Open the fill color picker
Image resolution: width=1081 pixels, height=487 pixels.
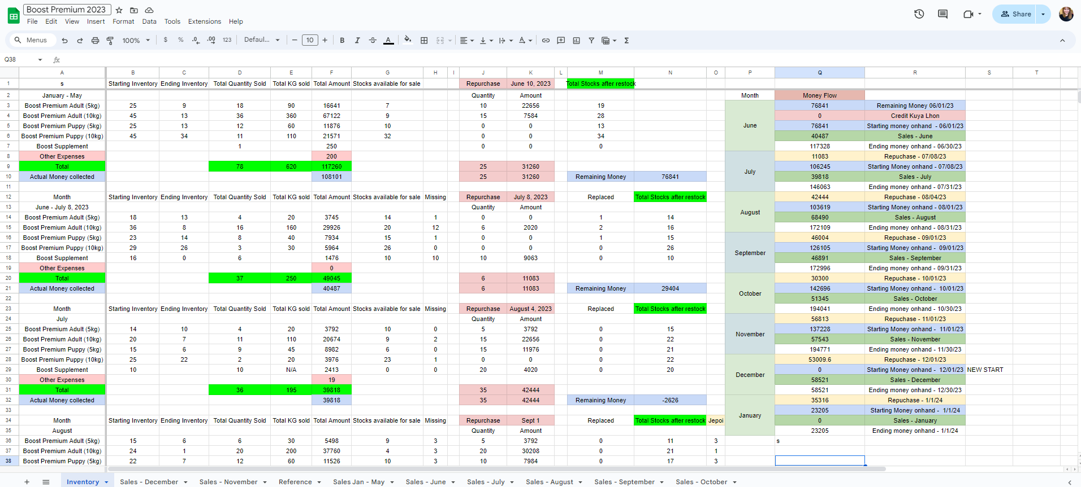[408, 40]
